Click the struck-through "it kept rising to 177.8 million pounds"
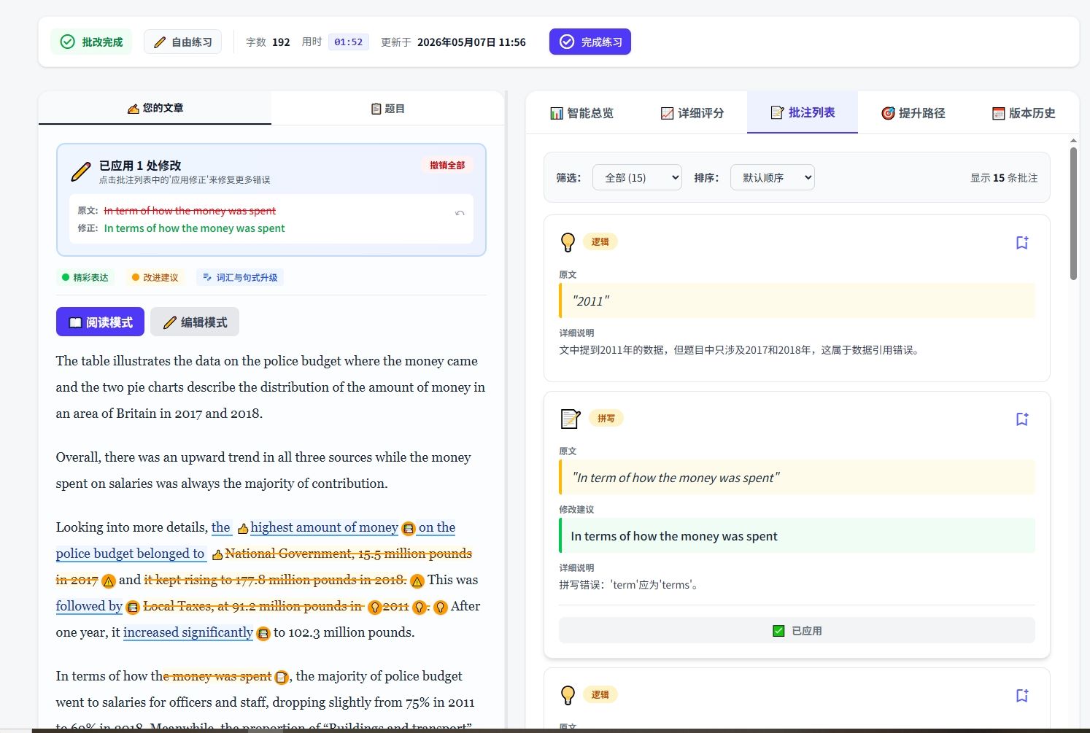The image size is (1090, 733). click(x=275, y=580)
